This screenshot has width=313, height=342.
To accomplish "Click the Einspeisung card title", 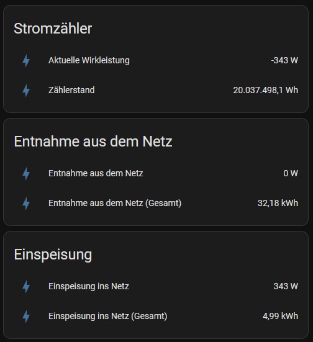I will 53,254.
